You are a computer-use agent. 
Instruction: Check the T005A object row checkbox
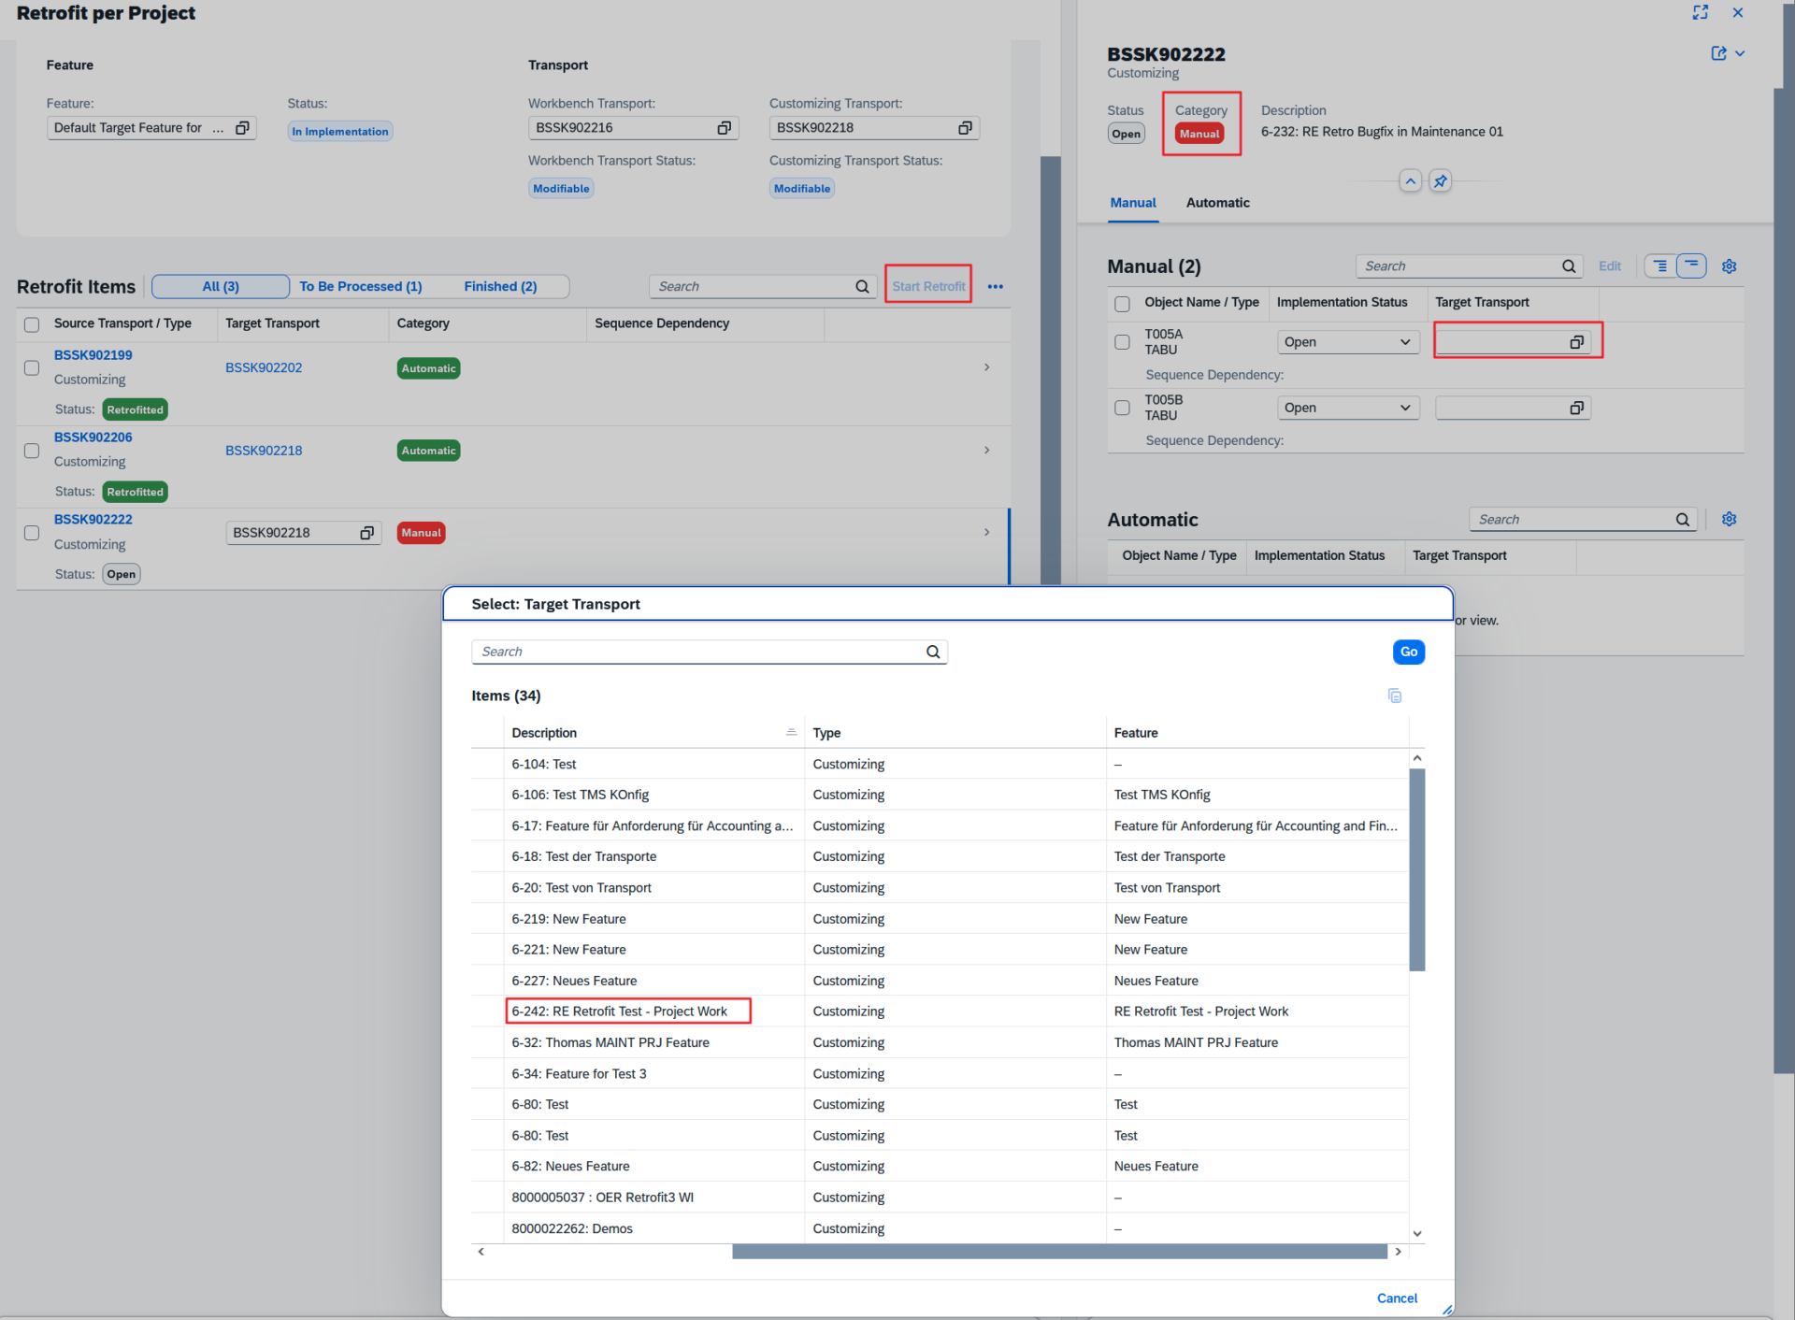pos(1122,342)
